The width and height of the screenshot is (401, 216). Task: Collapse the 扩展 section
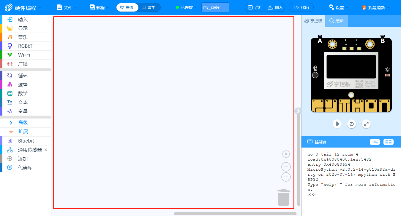(26, 132)
